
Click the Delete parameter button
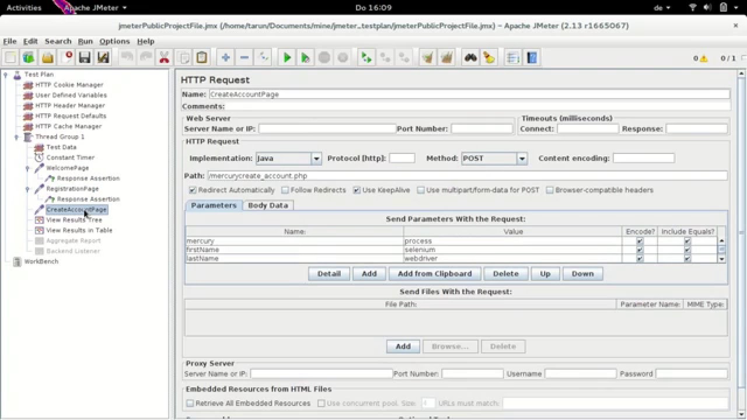(505, 274)
